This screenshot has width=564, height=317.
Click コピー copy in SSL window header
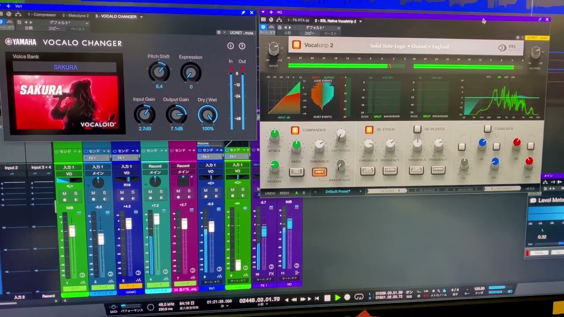(309, 33)
